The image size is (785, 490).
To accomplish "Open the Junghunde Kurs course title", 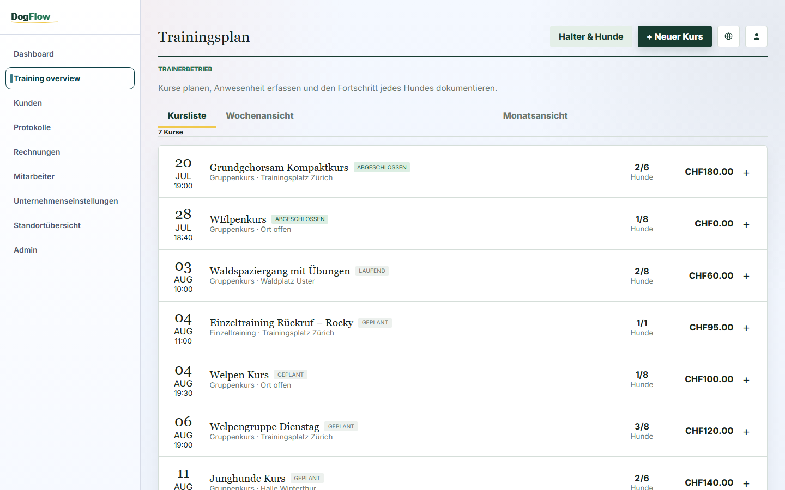I will coord(247,478).
